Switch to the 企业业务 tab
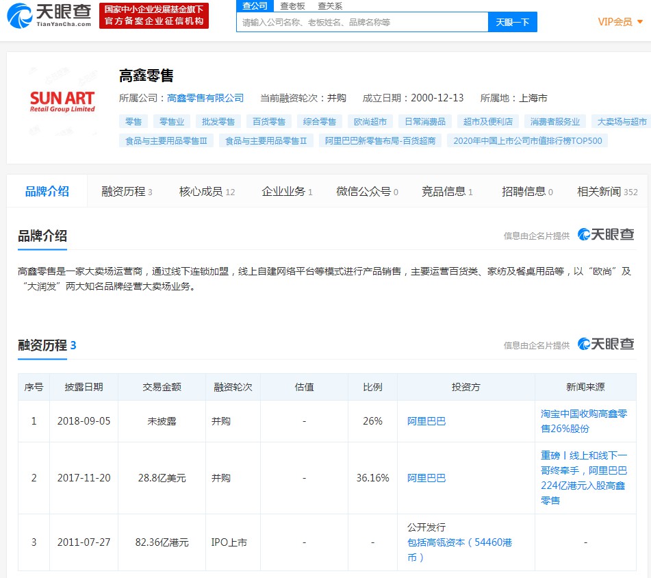The image size is (651, 578). (x=287, y=192)
